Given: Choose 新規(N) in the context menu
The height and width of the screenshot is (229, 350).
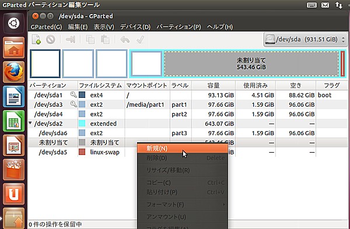Looking at the screenshot, I should pyautogui.click(x=183, y=148).
